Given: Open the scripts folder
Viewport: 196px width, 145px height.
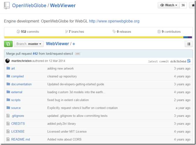Looking at the screenshot, I should tap(16, 100).
